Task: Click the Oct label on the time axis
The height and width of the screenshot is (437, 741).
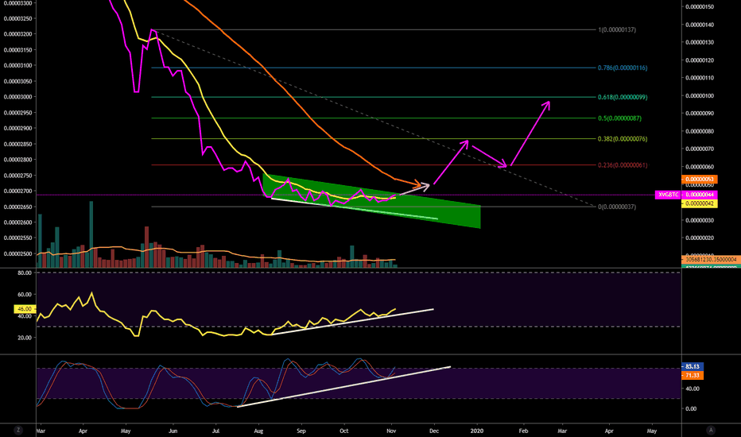Action: click(x=344, y=431)
